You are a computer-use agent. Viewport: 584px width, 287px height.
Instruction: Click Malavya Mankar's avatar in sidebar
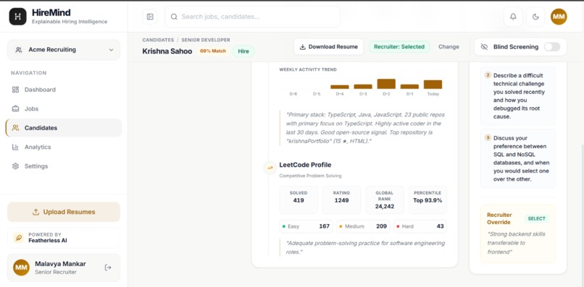coord(21,267)
